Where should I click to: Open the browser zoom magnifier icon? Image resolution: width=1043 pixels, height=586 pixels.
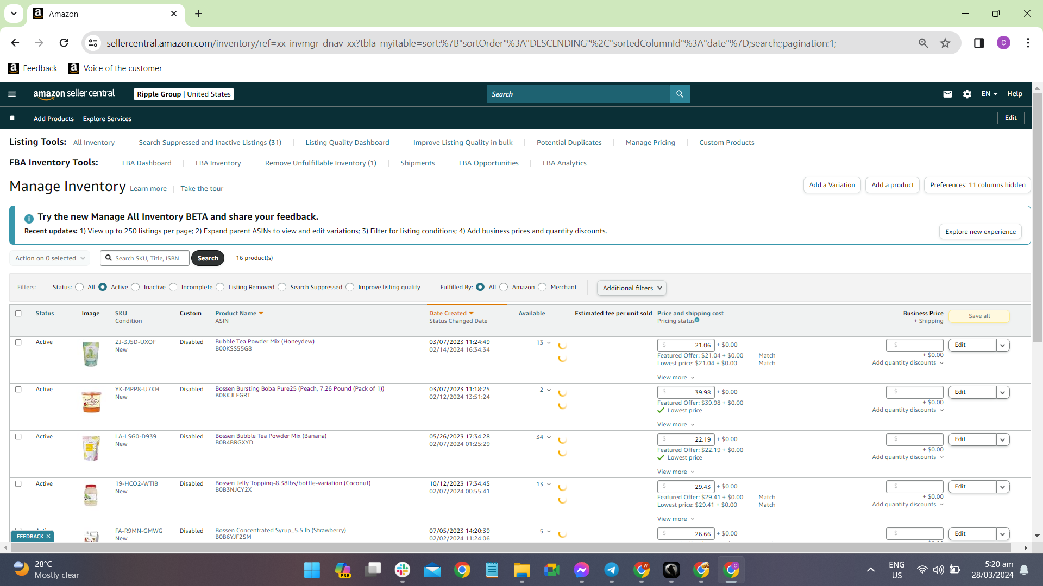[923, 43]
